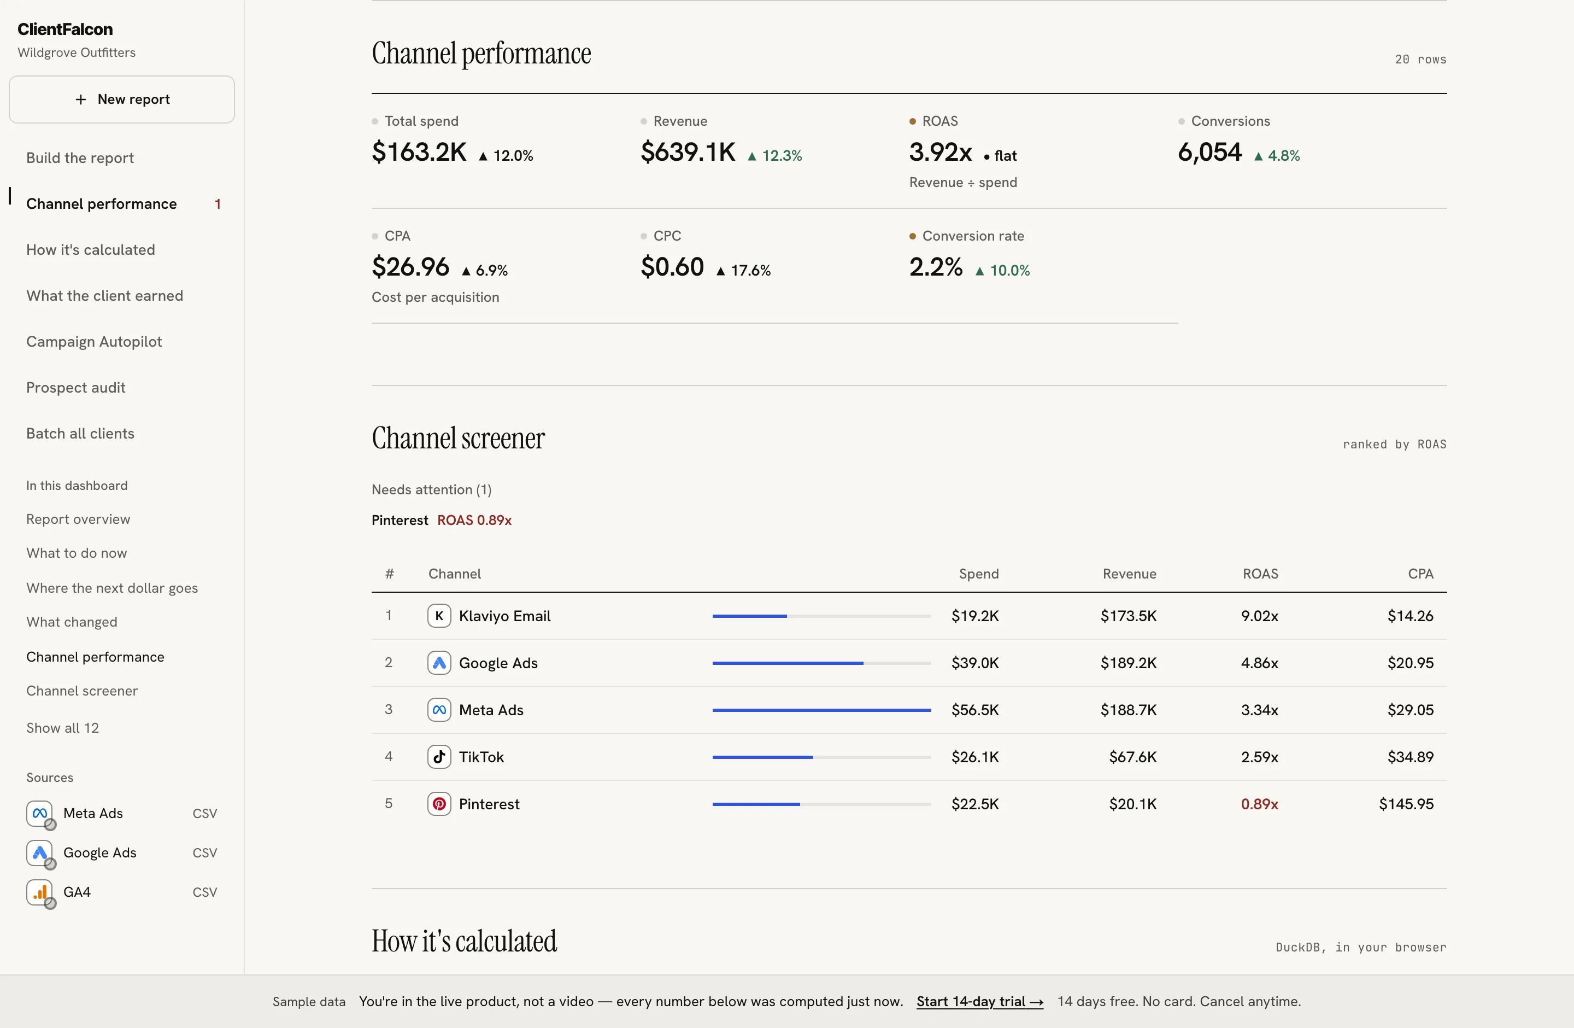
Task: Click the ROAS column header in screener
Action: tap(1260, 574)
